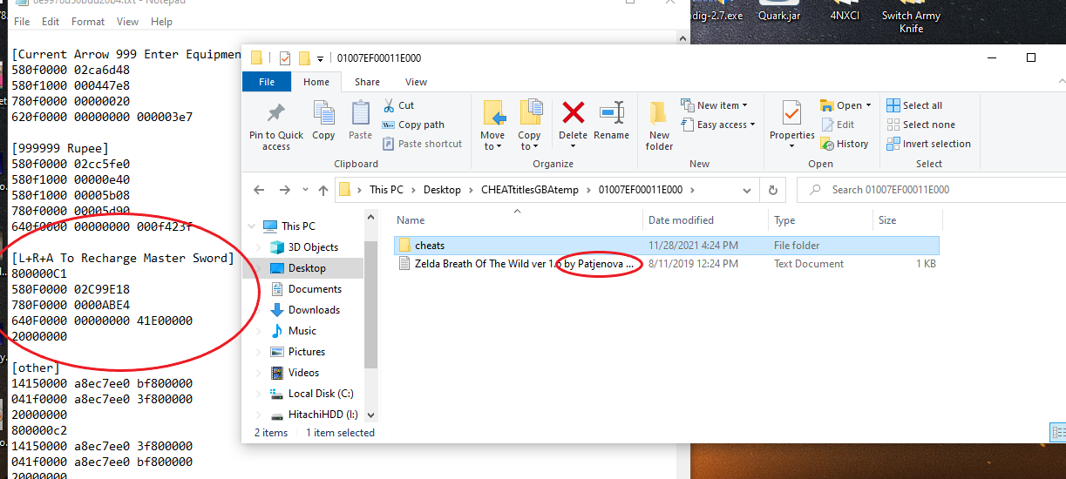Open Notepad Help menu
Image resolution: width=1066 pixels, height=479 pixels.
161,21
